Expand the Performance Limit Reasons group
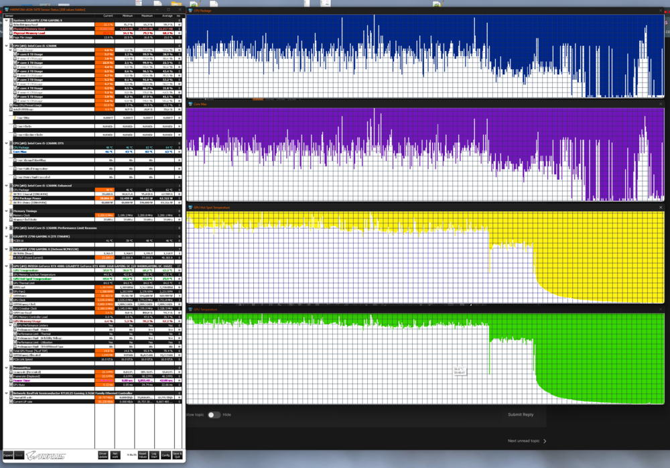The image size is (670, 468). (6, 228)
